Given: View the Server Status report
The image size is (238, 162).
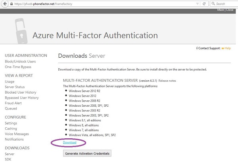Looking at the screenshot, I should point(15,87).
